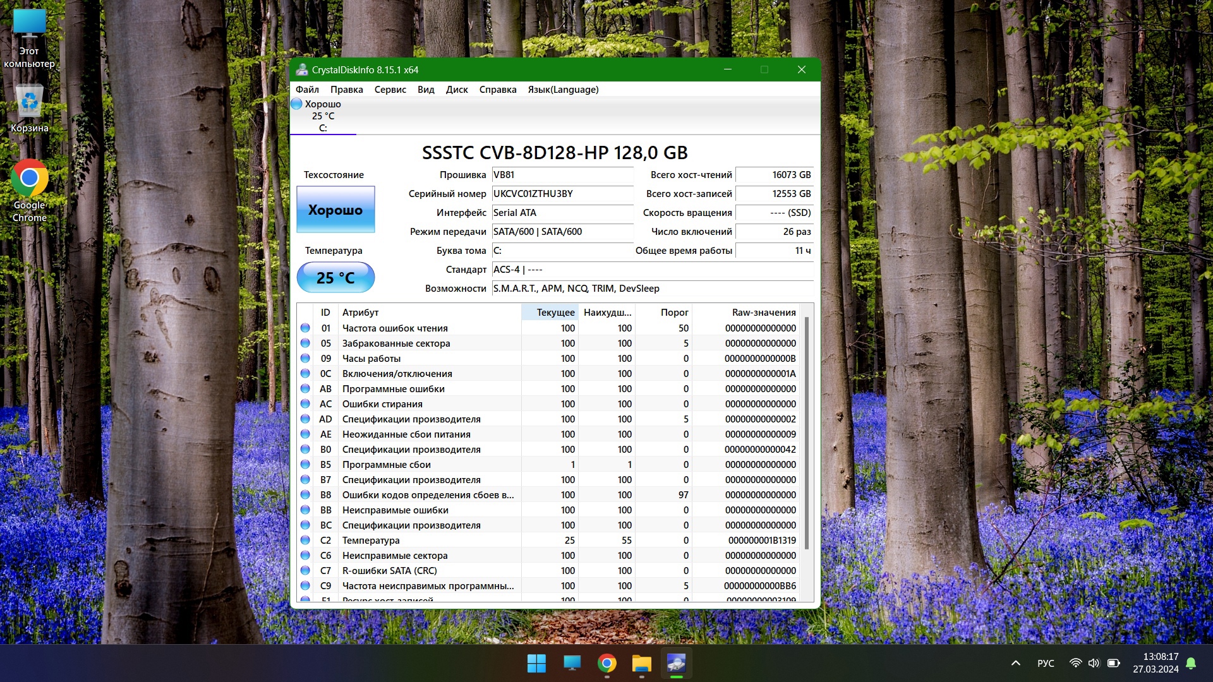Click the status icon of Temperature C2 row
This screenshot has height=682, width=1213.
(305, 541)
